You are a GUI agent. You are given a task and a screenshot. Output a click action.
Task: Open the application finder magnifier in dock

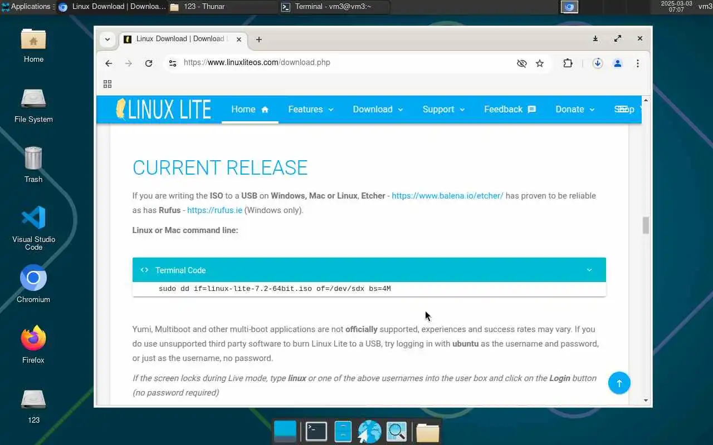(397, 431)
